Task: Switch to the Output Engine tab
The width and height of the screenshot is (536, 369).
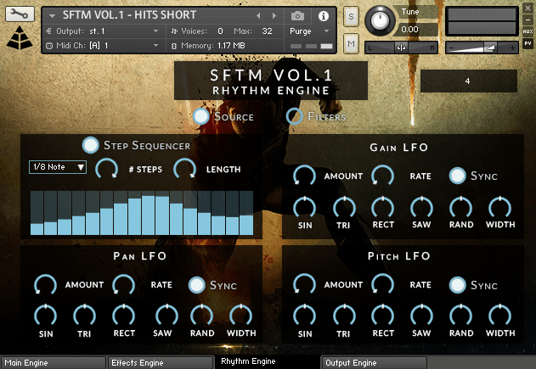Action: point(374,363)
